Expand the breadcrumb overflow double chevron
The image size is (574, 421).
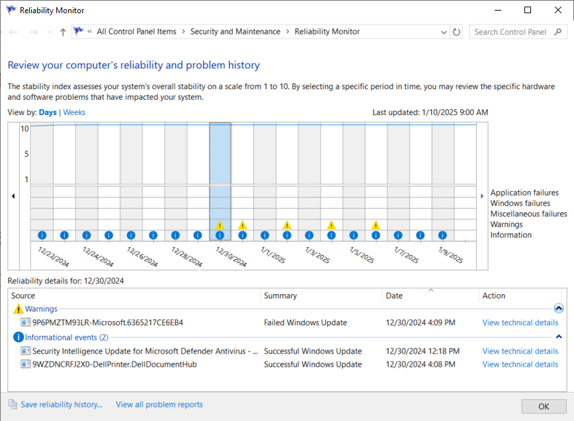point(90,32)
